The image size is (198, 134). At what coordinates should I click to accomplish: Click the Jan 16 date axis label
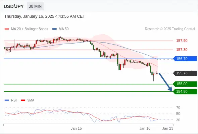(145, 128)
